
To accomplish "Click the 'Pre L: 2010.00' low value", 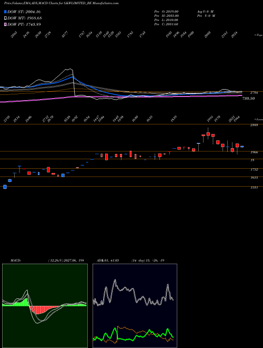I will 166,20.
